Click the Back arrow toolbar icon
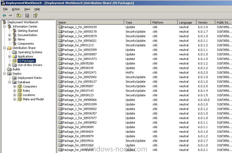 (4, 16)
